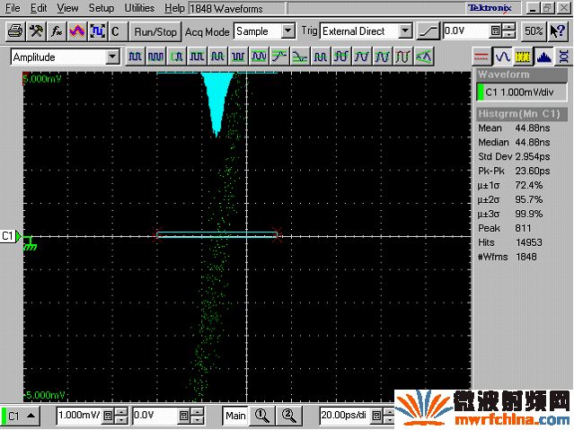The height and width of the screenshot is (430, 574).
Task: Toggle the measurements readout sine button
Action: [x=502, y=57]
